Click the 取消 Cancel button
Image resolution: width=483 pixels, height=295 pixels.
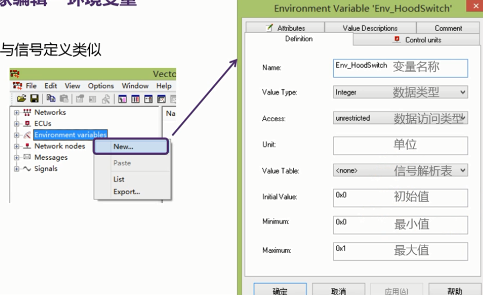click(338, 290)
